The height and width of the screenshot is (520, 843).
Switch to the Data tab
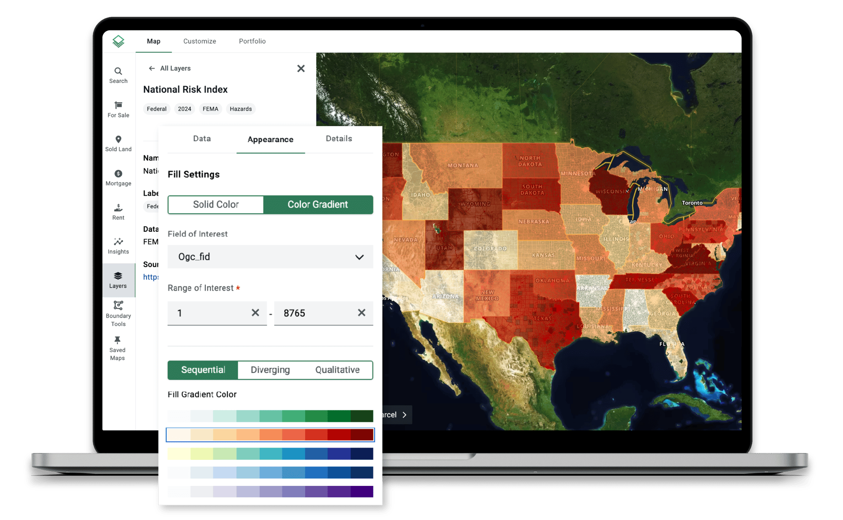coord(202,139)
